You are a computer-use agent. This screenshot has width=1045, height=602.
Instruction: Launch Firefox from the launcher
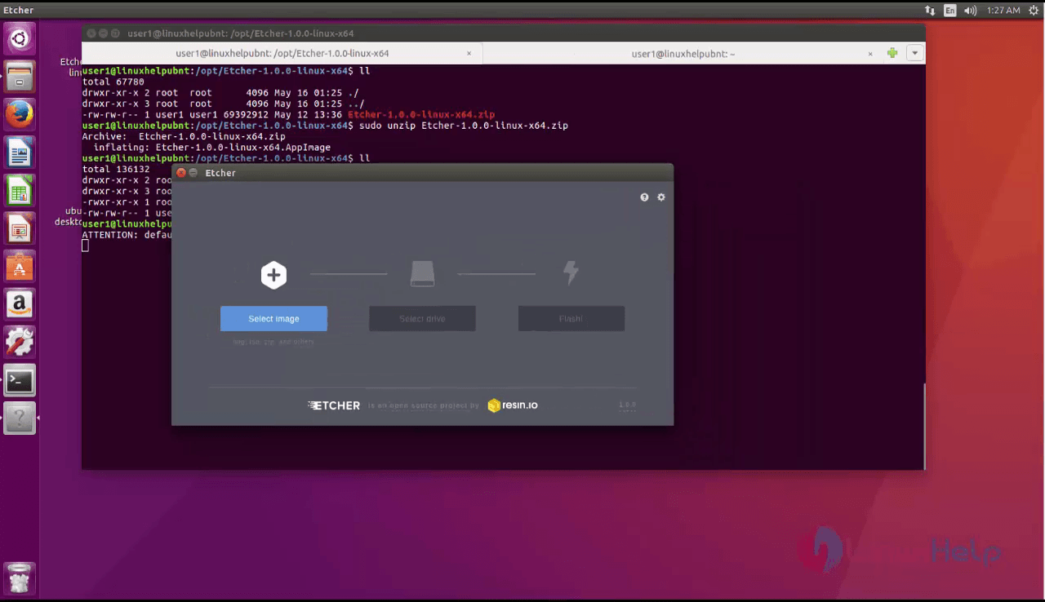pyautogui.click(x=20, y=115)
